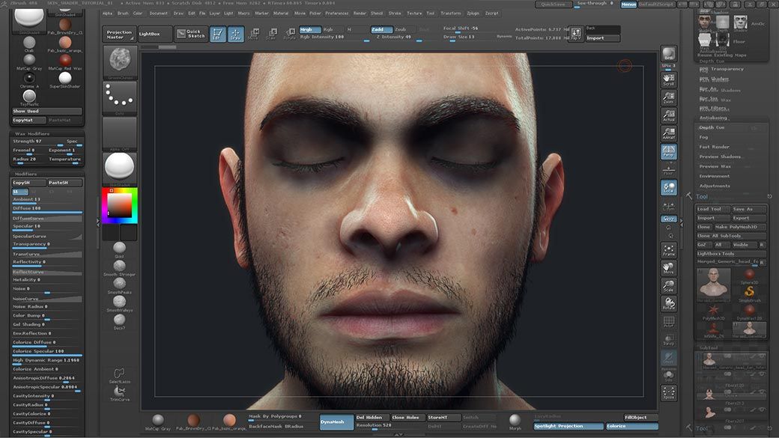Toggle Ghost transparency mode
779x438 pixels.
(669, 358)
